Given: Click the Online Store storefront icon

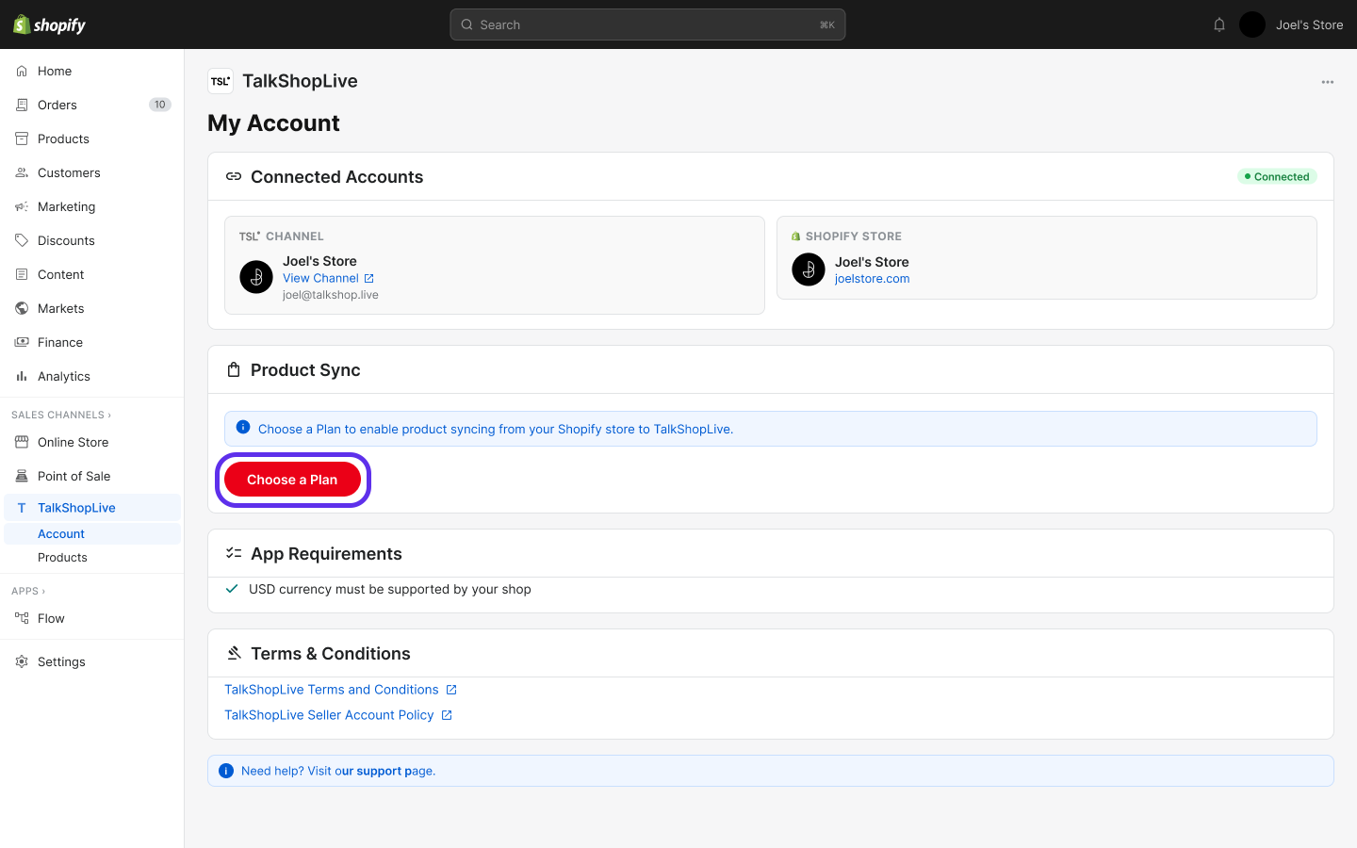Looking at the screenshot, I should pyautogui.click(x=22, y=442).
